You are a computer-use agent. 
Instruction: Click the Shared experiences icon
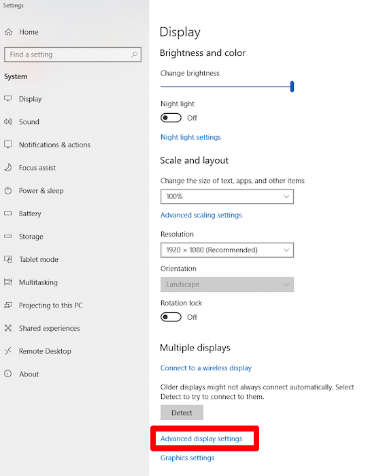(x=8, y=328)
